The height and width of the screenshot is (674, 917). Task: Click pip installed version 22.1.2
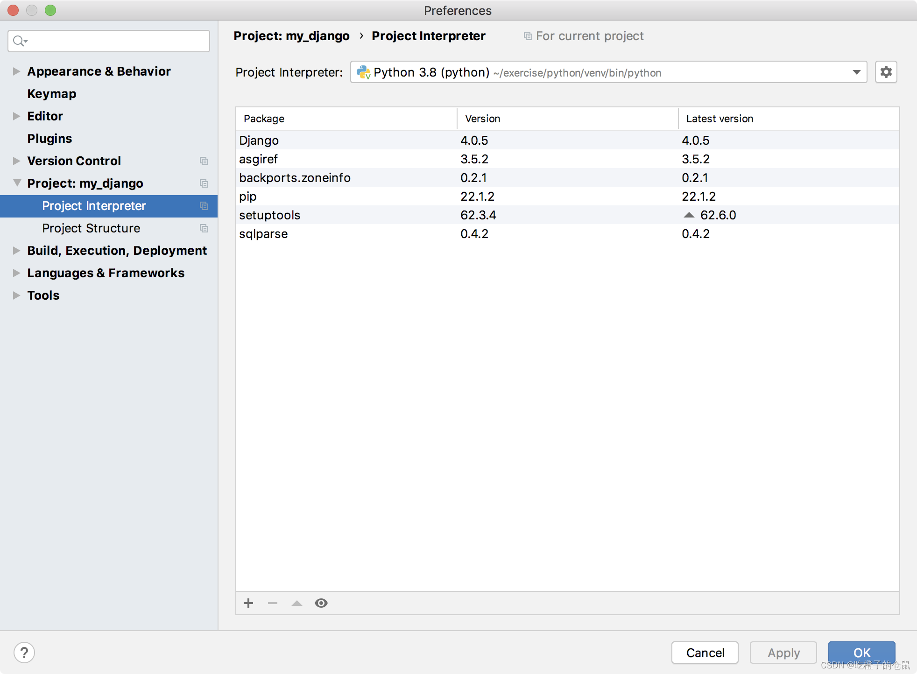(477, 197)
